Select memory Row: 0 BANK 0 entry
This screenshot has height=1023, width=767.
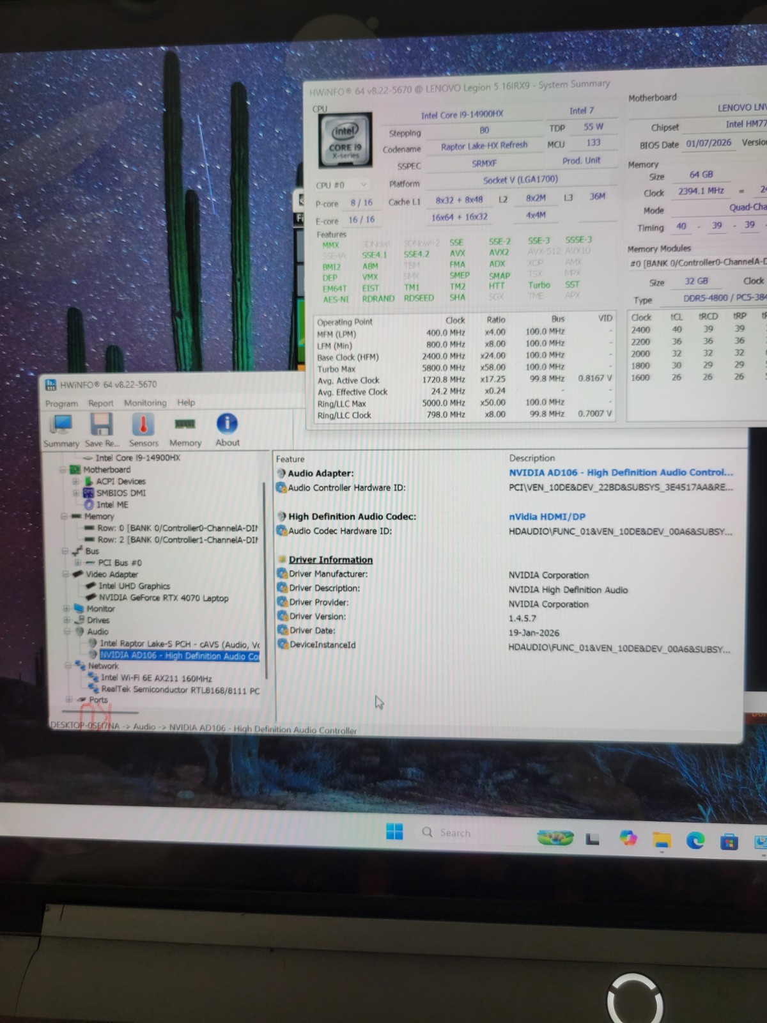pos(177,528)
